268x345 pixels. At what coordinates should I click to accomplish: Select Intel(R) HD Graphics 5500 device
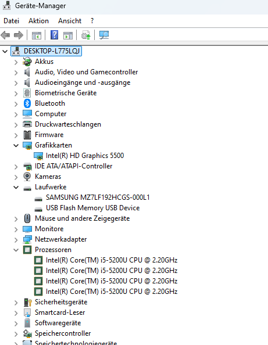point(85,156)
